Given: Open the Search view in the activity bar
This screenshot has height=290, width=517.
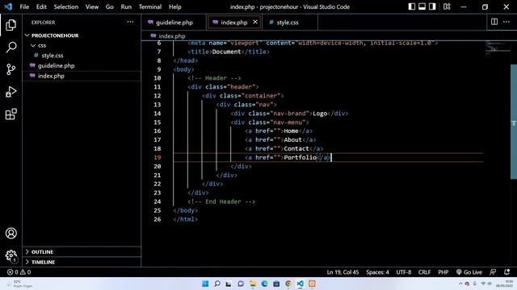Looking at the screenshot, I should tap(11, 47).
